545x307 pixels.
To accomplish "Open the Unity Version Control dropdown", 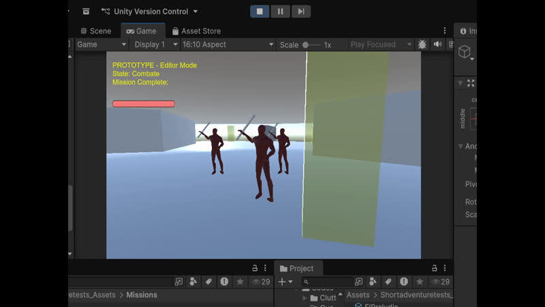I will click(149, 12).
